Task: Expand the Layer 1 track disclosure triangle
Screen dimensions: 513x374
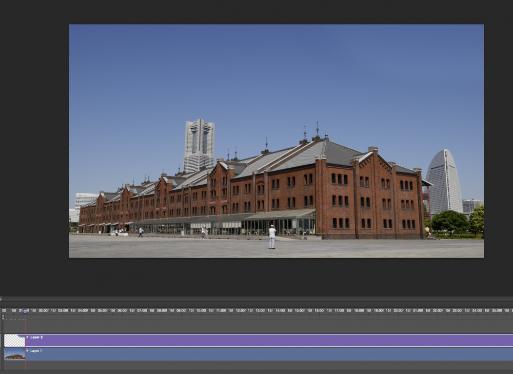Action: point(27,350)
